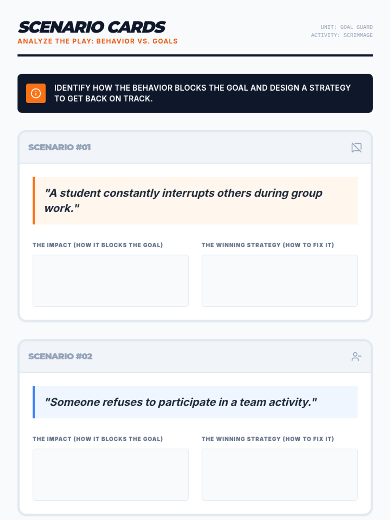
Task: Select the Scenario #01 header title
Action: (x=59, y=147)
